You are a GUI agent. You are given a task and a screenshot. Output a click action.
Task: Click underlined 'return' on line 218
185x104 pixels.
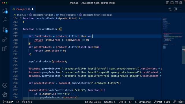(38, 40)
